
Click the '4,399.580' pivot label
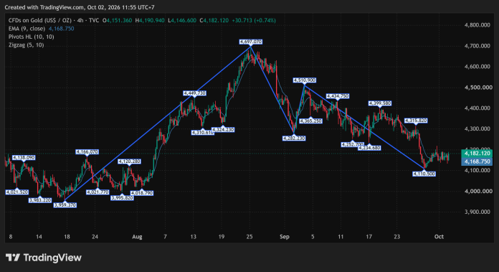click(x=380, y=103)
